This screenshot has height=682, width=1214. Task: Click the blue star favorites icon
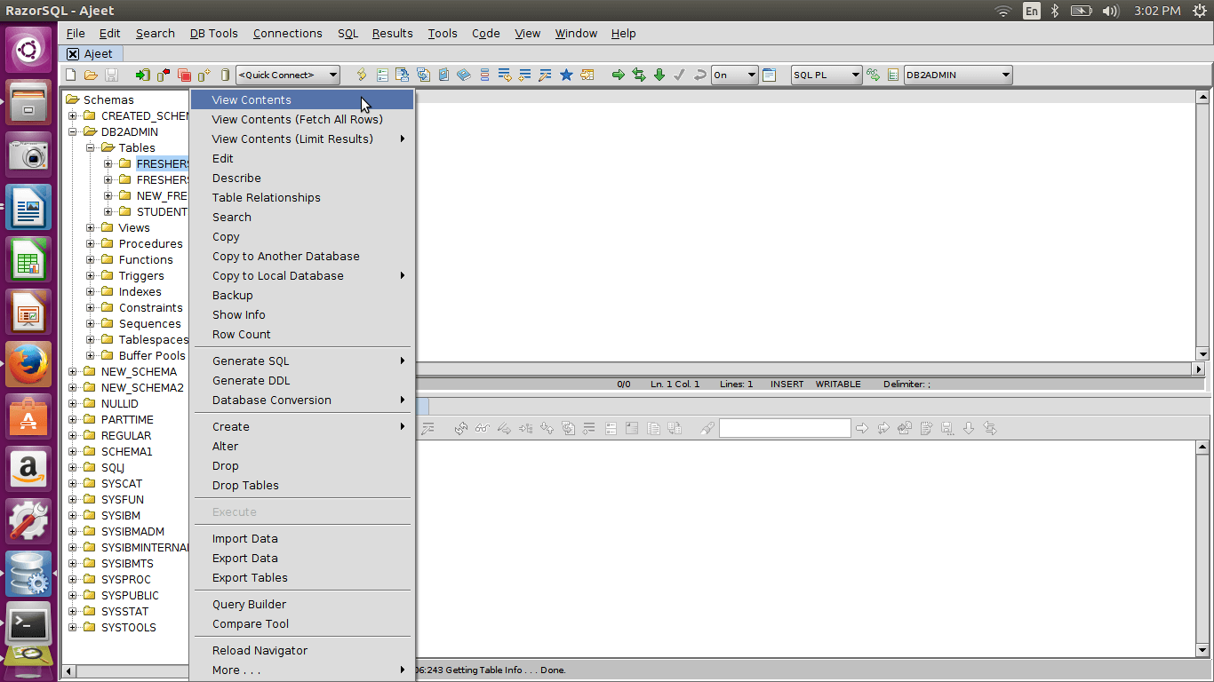point(566,75)
